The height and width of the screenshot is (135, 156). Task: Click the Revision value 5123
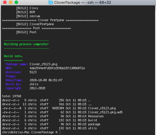click(33, 72)
